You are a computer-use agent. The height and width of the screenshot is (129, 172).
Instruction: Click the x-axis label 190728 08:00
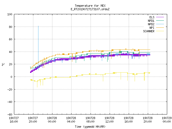coord(90,120)
